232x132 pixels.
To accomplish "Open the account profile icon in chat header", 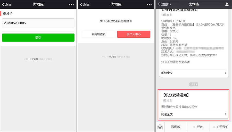I will coord(227,4).
